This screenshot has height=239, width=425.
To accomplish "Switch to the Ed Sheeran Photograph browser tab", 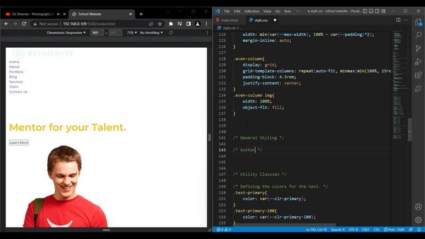I will click(33, 14).
